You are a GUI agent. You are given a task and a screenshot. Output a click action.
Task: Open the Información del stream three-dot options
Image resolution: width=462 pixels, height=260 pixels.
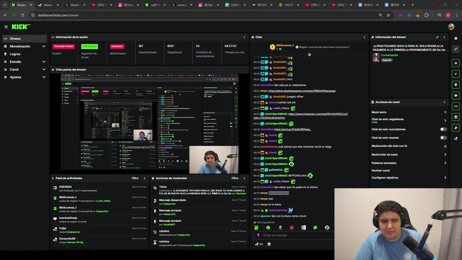[444, 37]
